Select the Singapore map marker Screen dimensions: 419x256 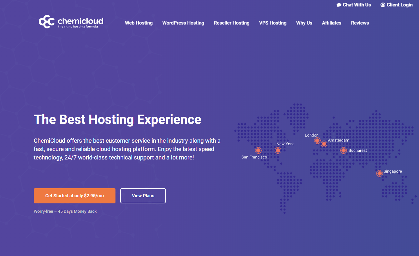(x=380, y=173)
